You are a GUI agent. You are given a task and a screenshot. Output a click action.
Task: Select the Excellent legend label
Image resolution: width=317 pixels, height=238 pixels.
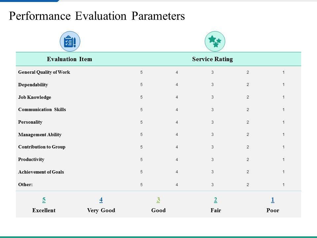[x=44, y=211]
